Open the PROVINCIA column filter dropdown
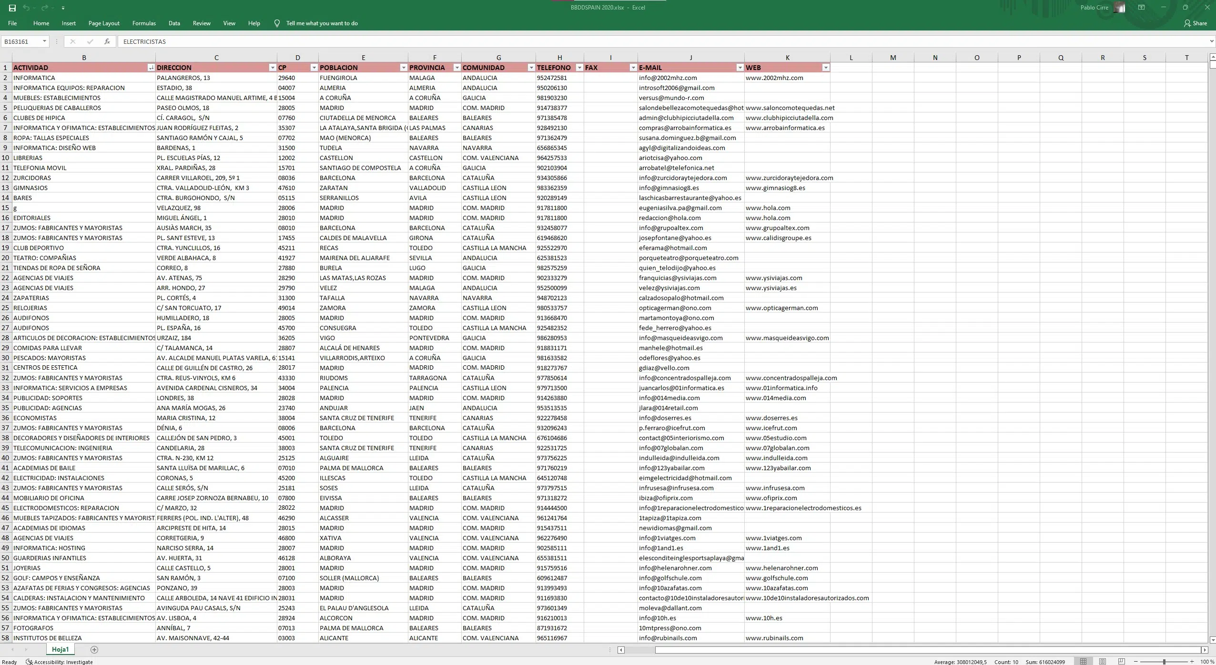 (457, 68)
